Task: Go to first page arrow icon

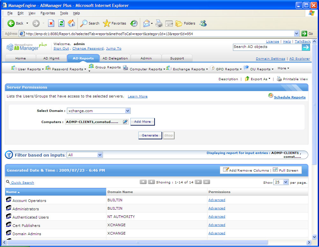Action: (x=143, y=182)
